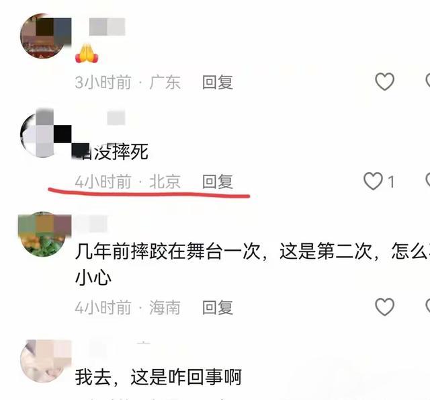Image resolution: width=430 pixels, height=400 pixels.
Task: Tap the 4小时前 · 海南 timestamp
Action: (x=128, y=307)
